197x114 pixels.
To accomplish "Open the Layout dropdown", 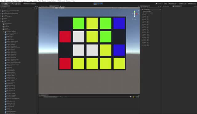I will (191, 4).
